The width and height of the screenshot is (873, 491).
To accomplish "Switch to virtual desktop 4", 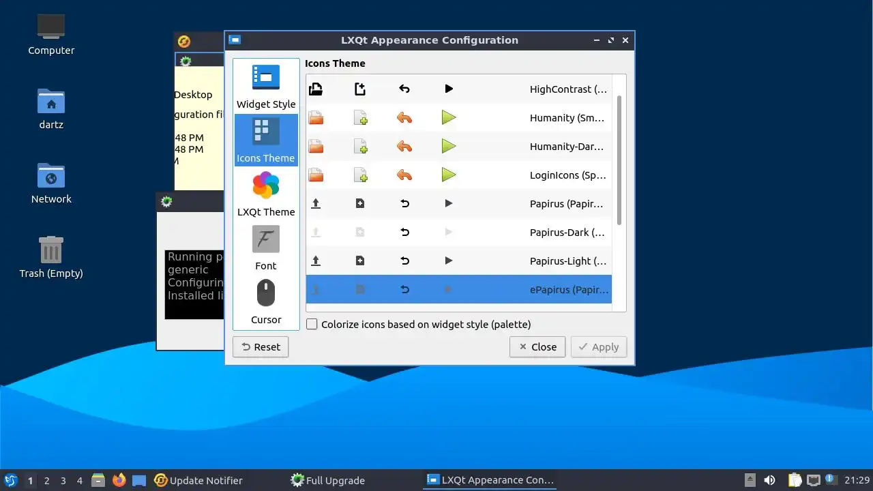I will click(80, 481).
